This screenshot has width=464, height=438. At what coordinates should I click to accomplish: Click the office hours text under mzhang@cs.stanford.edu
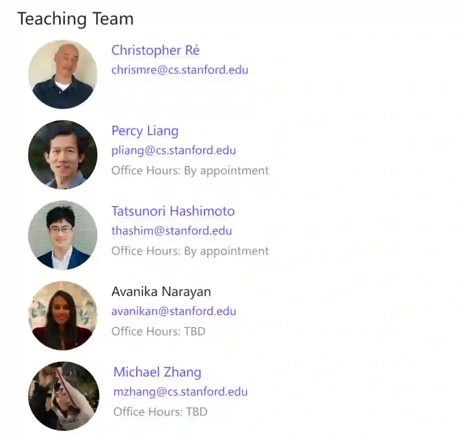(160, 412)
